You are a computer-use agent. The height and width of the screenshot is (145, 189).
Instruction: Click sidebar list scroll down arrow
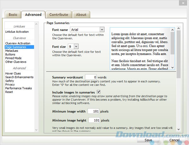[36, 130]
